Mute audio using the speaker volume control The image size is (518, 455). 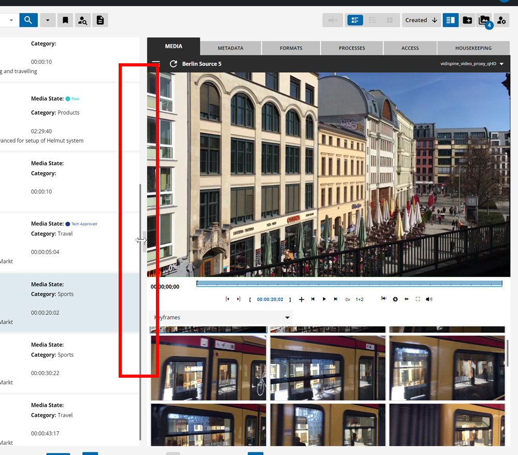tap(429, 299)
